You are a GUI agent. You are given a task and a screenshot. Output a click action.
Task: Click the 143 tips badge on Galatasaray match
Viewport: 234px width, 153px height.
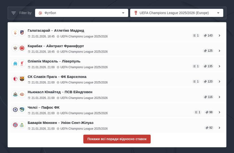pos(208,36)
